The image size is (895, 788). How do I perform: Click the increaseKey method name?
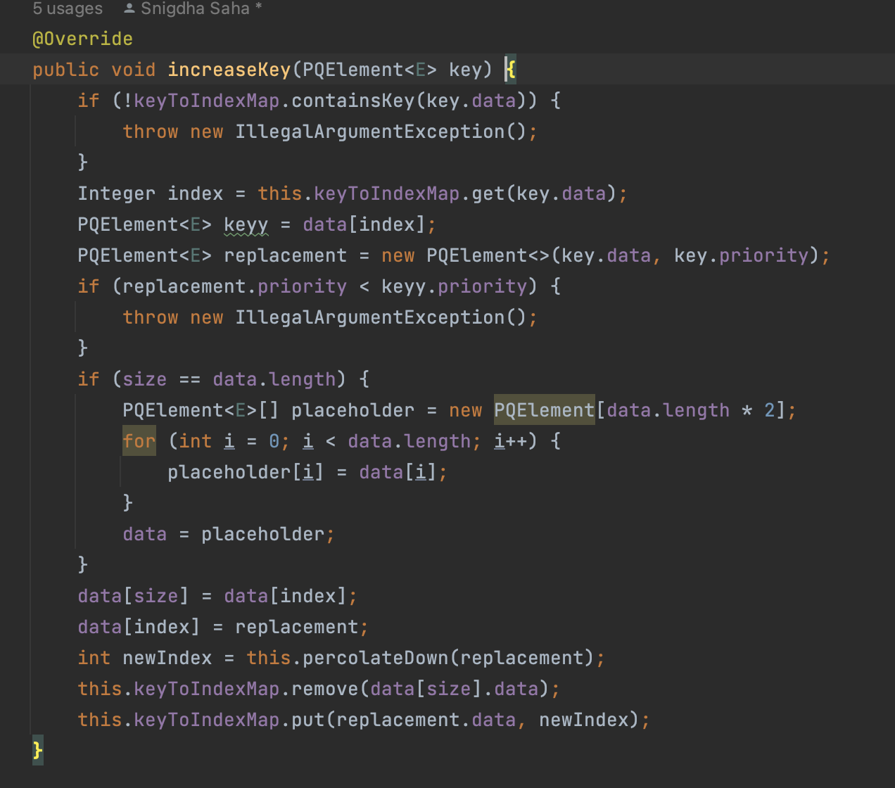pyautogui.click(x=229, y=70)
